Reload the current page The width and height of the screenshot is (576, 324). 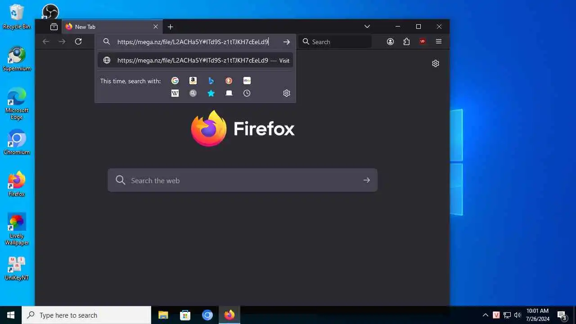(x=78, y=41)
